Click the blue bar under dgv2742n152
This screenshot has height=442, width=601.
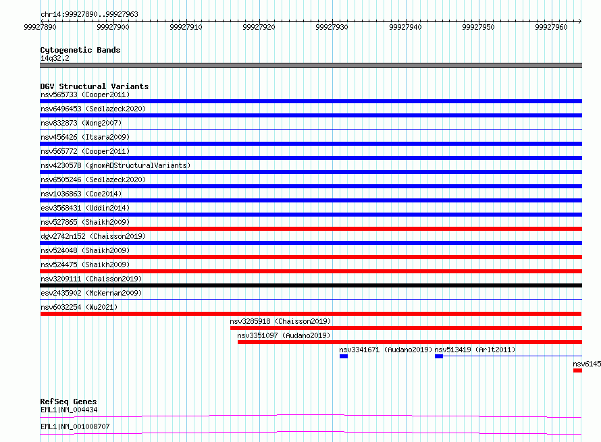click(311, 243)
